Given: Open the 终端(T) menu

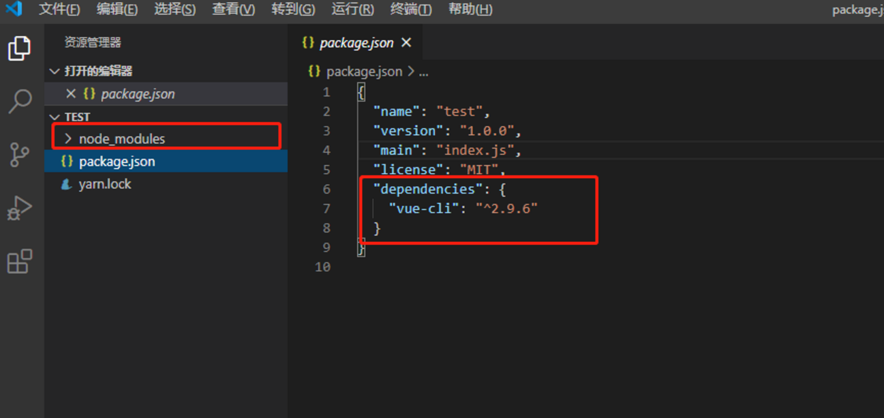Looking at the screenshot, I should point(411,10).
